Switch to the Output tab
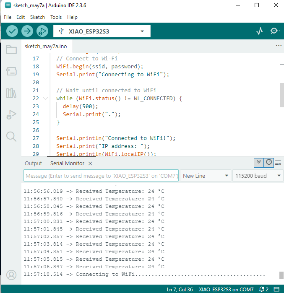 coord(33,163)
